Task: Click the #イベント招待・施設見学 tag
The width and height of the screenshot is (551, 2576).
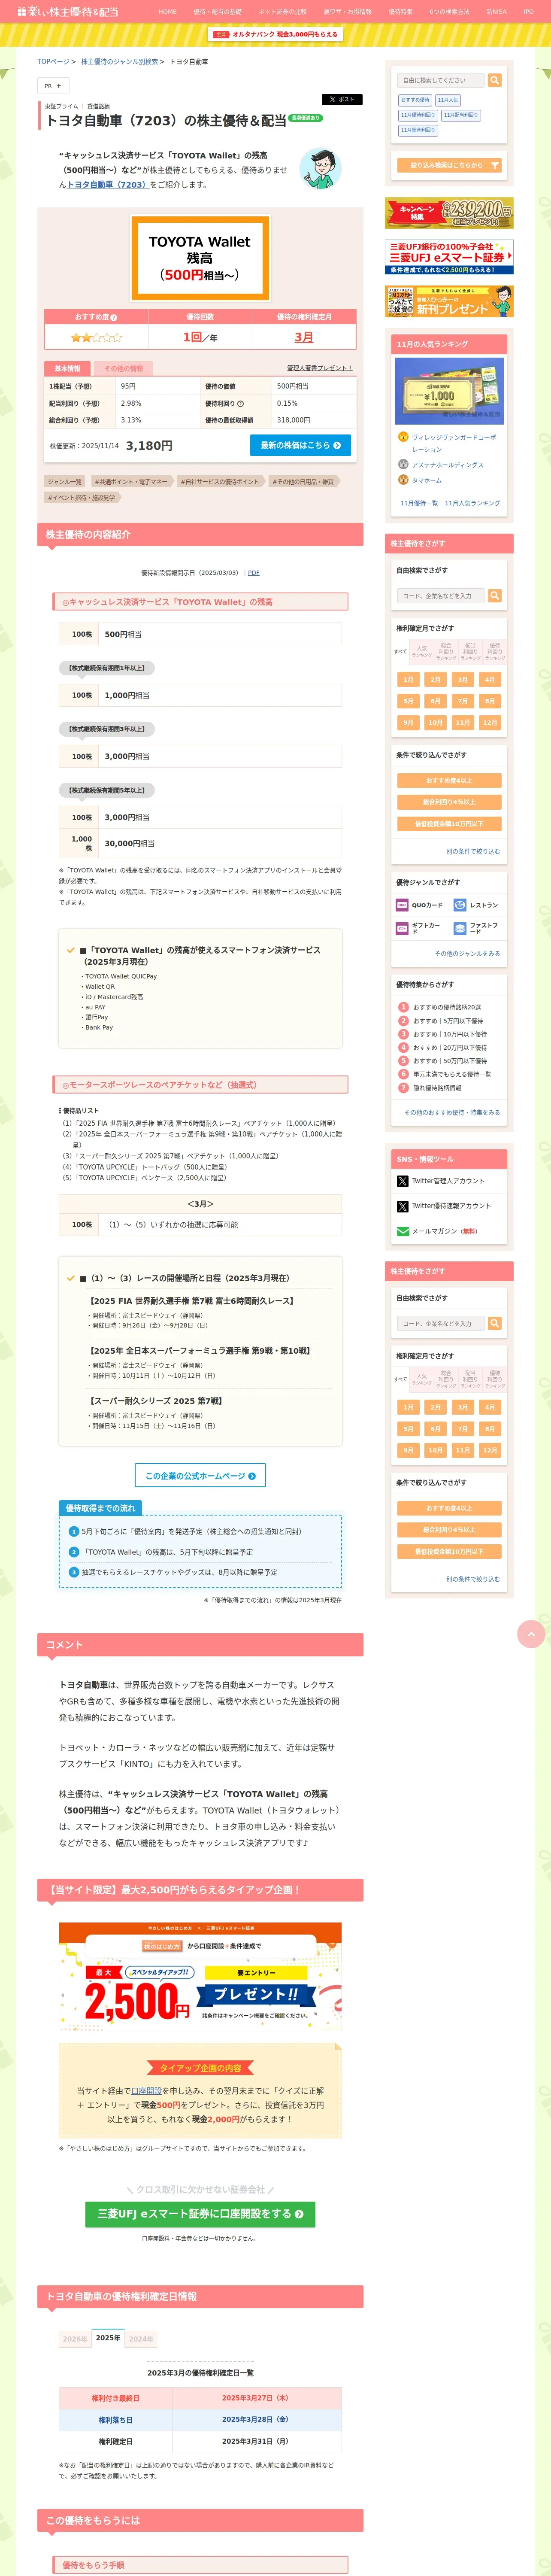Action: point(82,497)
